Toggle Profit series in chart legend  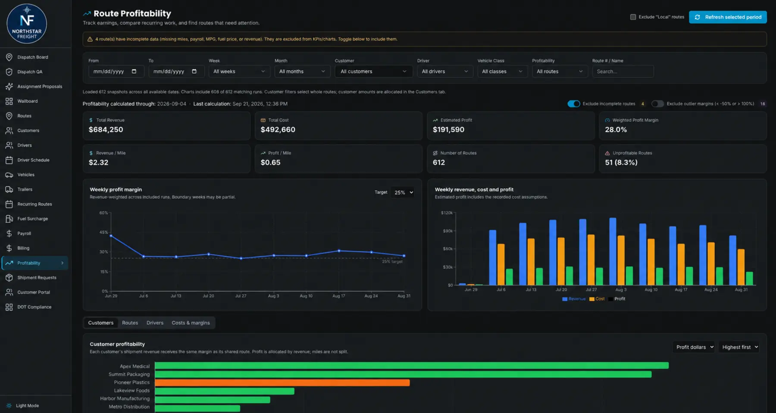click(x=617, y=299)
